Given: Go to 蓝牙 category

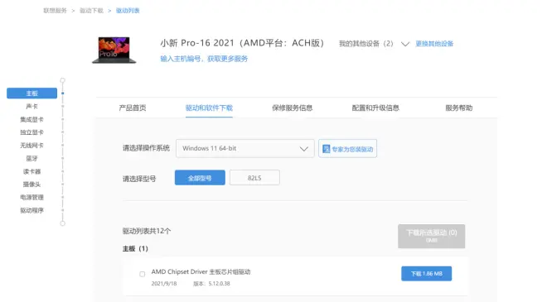Looking at the screenshot, I should (31, 159).
